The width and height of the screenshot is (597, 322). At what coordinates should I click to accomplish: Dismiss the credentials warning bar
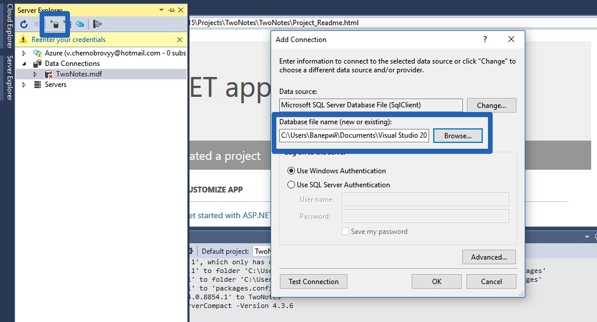[x=180, y=40]
